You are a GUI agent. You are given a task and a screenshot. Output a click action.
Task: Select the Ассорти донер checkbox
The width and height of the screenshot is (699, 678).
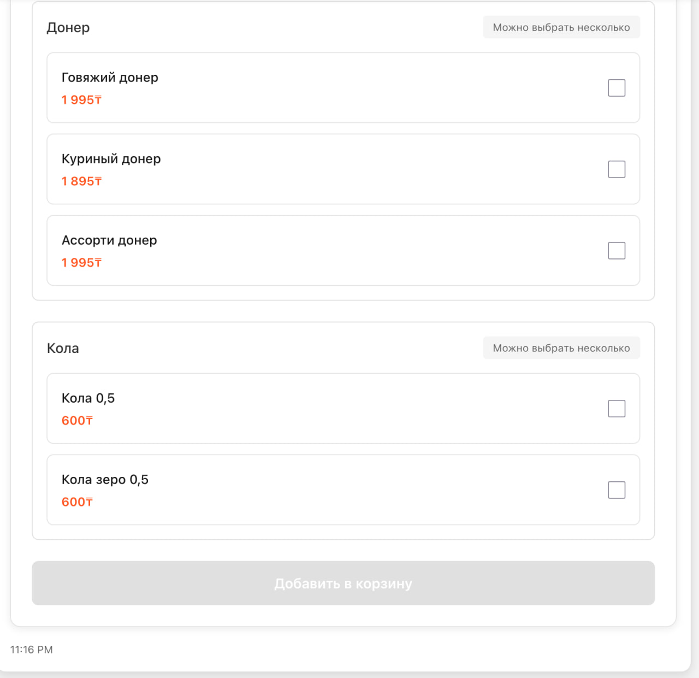click(x=616, y=251)
